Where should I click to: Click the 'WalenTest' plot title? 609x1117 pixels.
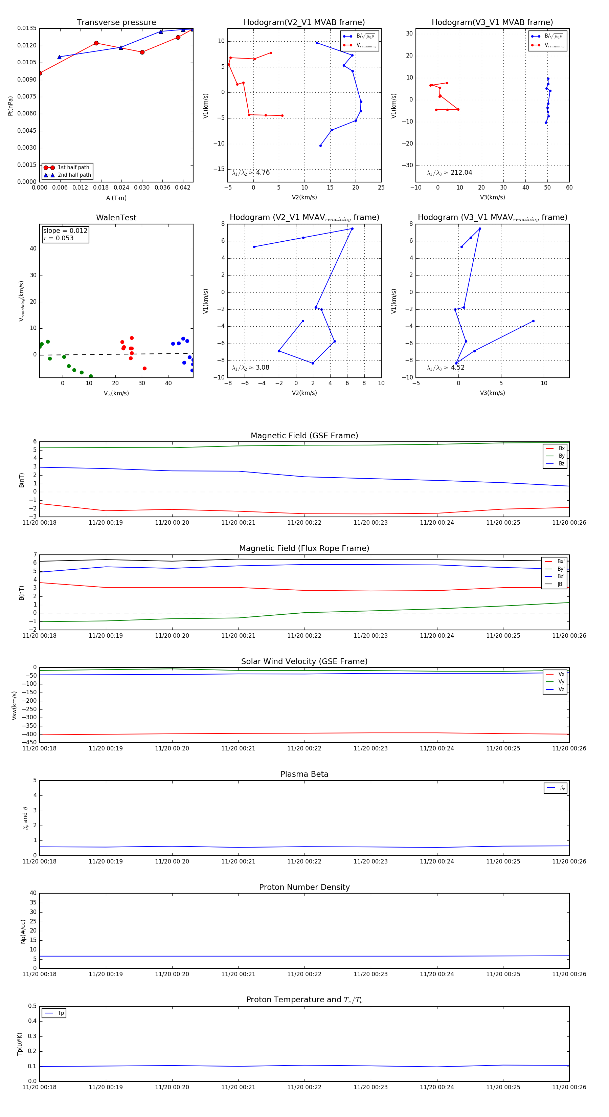[x=116, y=218]
